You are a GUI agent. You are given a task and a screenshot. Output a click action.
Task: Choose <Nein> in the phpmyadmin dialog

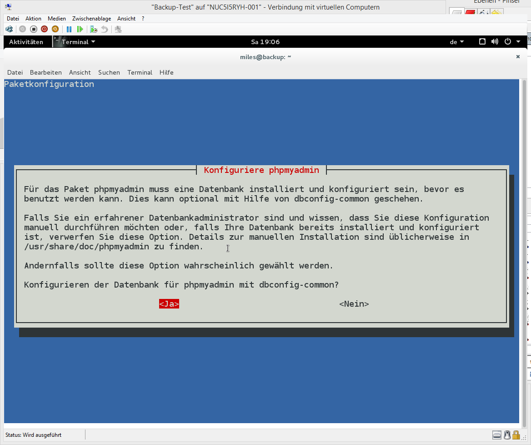point(354,304)
